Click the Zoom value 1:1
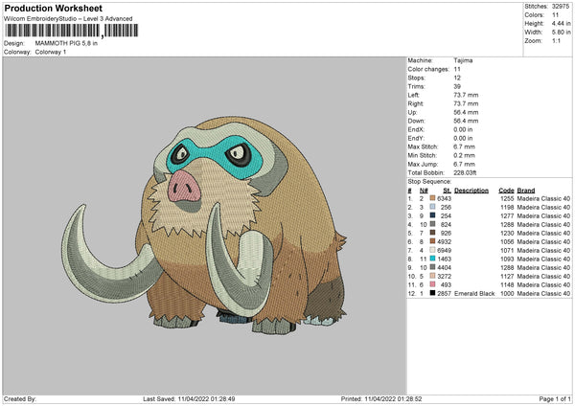 click(x=556, y=41)
